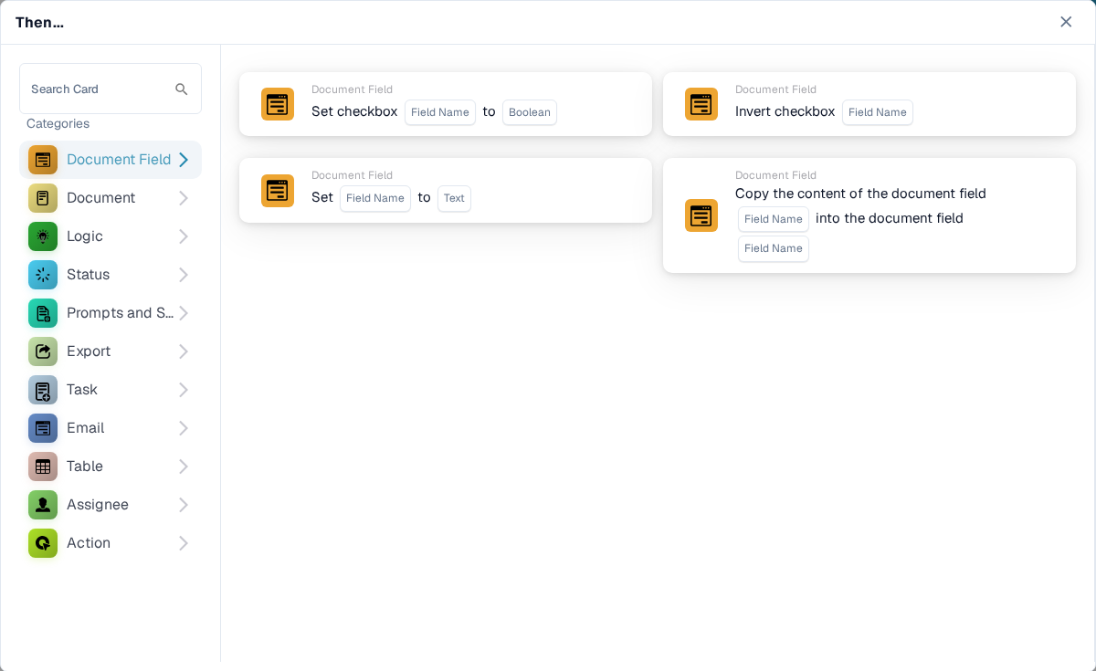The width and height of the screenshot is (1096, 671).
Task: Select the 'Copy the content of the document field' text
Action: [x=860, y=194]
